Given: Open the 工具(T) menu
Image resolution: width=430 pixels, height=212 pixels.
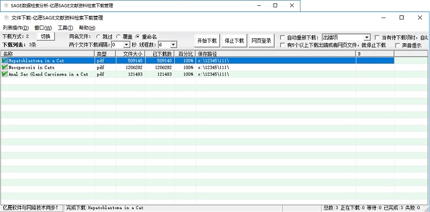Looking at the screenshot, I should 65,27.
